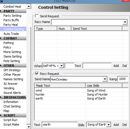Click Add in Recv Request section
Screen dimensions: 130x129
click(x=116, y=125)
